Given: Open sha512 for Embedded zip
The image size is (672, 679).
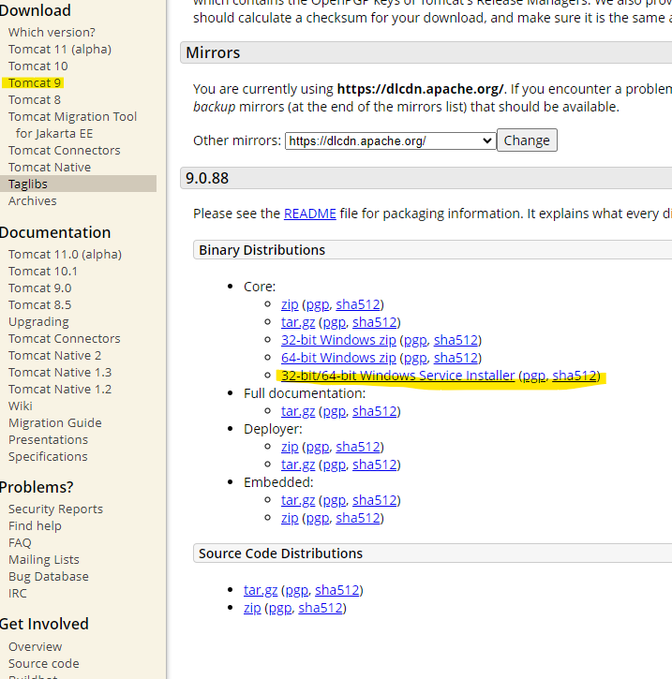Looking at the screenshot, I should tap(358, 518).
